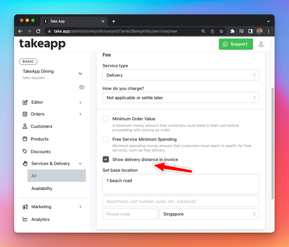Open Marketing in the sidebar

[41, 207]
